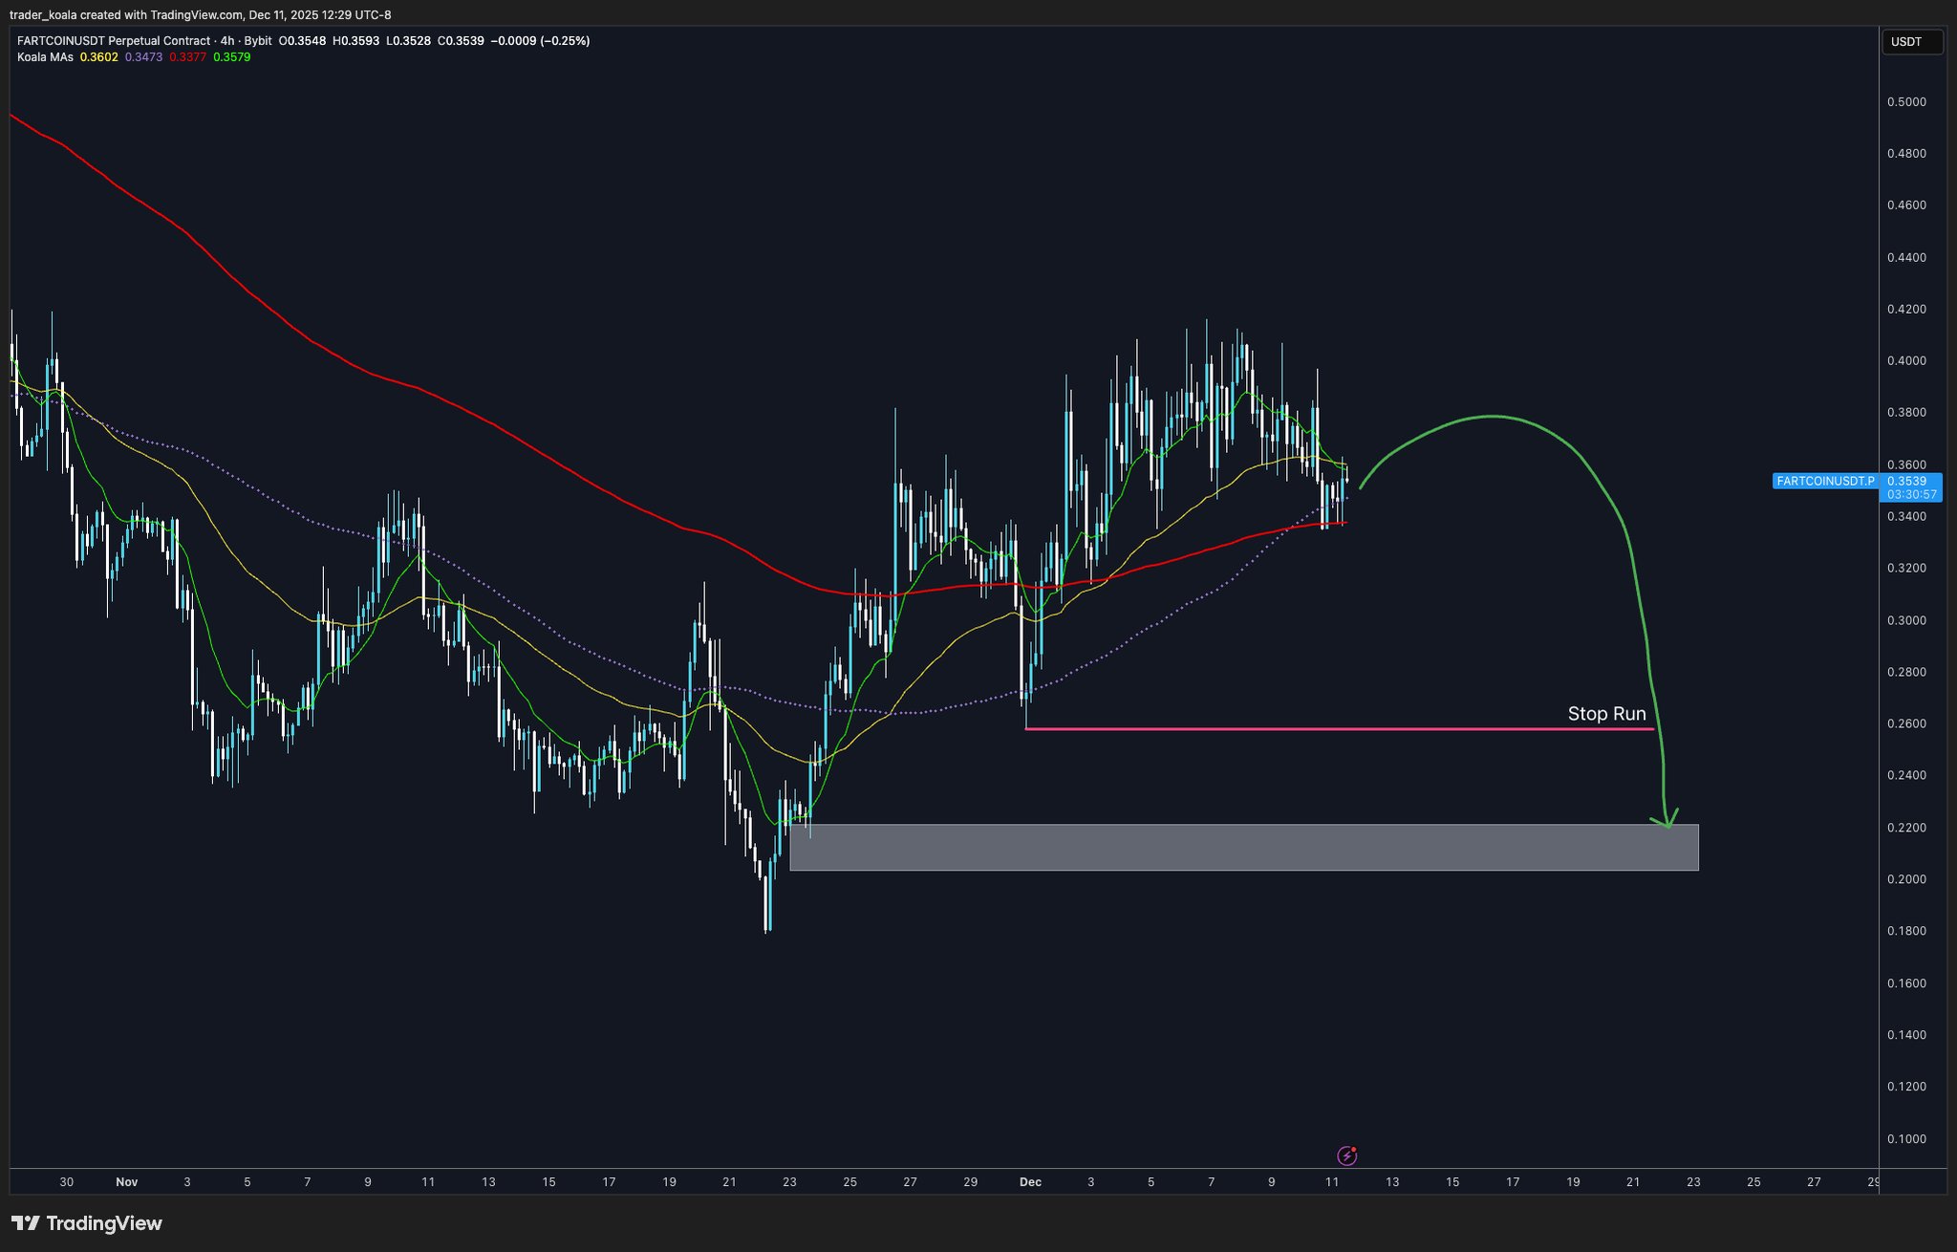The image size is (1957, 1252).
Task: Click the TradingView logo at bottom left
Action: 87,1223
